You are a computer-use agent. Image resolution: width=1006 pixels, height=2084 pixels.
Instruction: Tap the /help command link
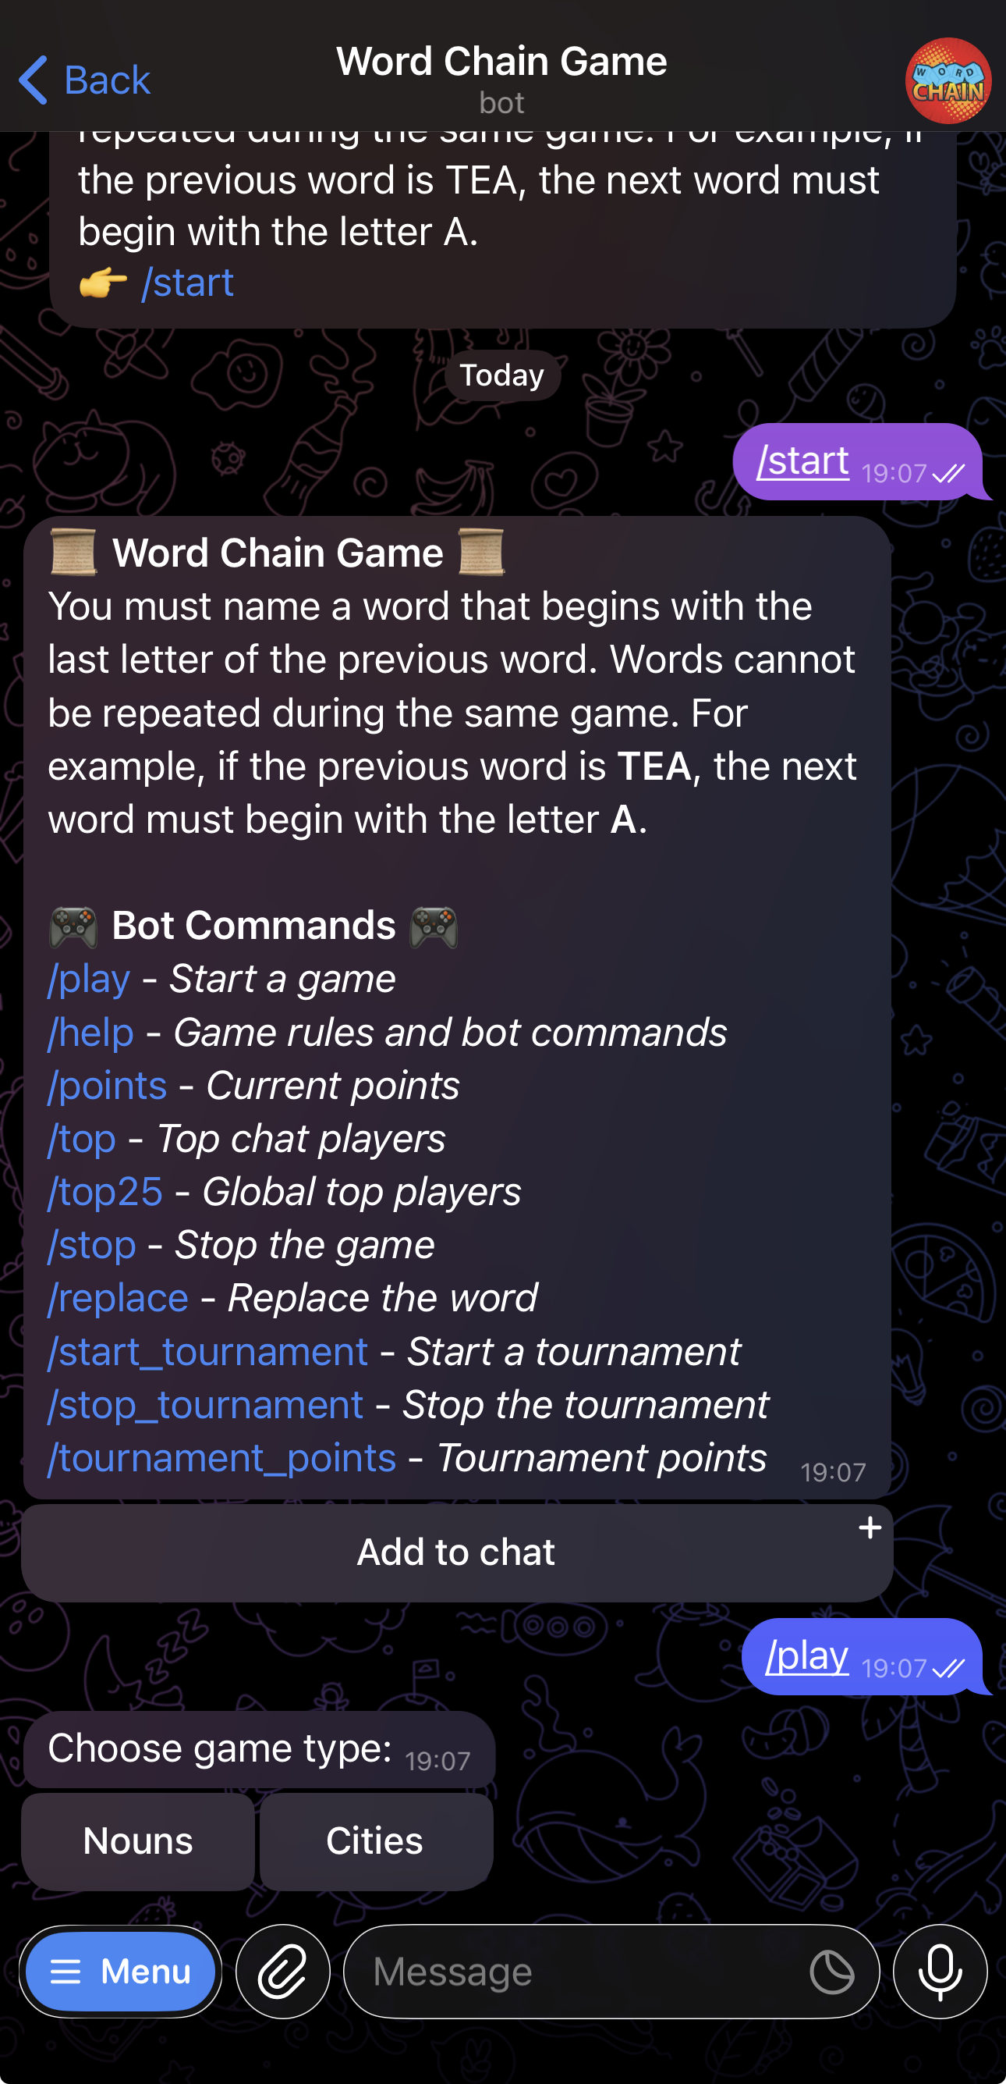coord(90,1032)
